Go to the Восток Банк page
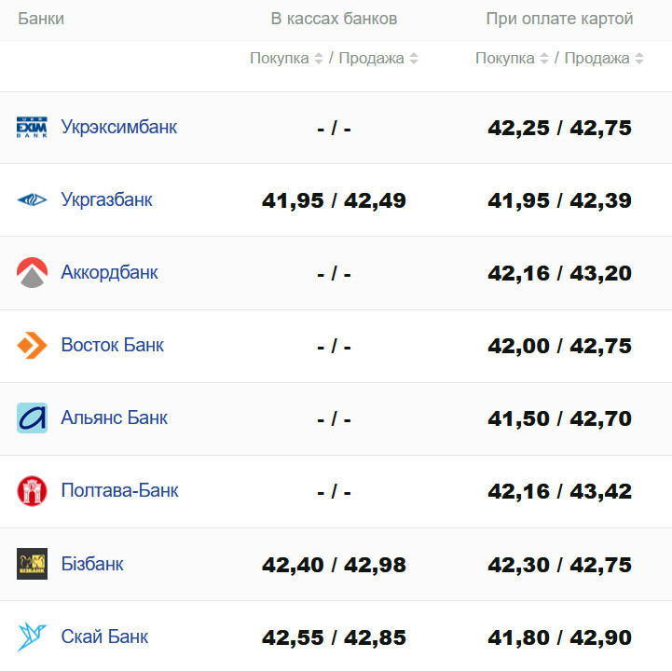This screenshot has height=671, width=672. tap(112, 345)
